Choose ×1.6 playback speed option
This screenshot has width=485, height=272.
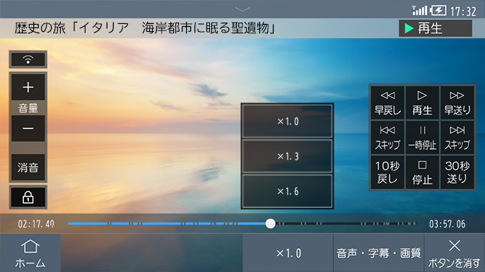[287, 191]
